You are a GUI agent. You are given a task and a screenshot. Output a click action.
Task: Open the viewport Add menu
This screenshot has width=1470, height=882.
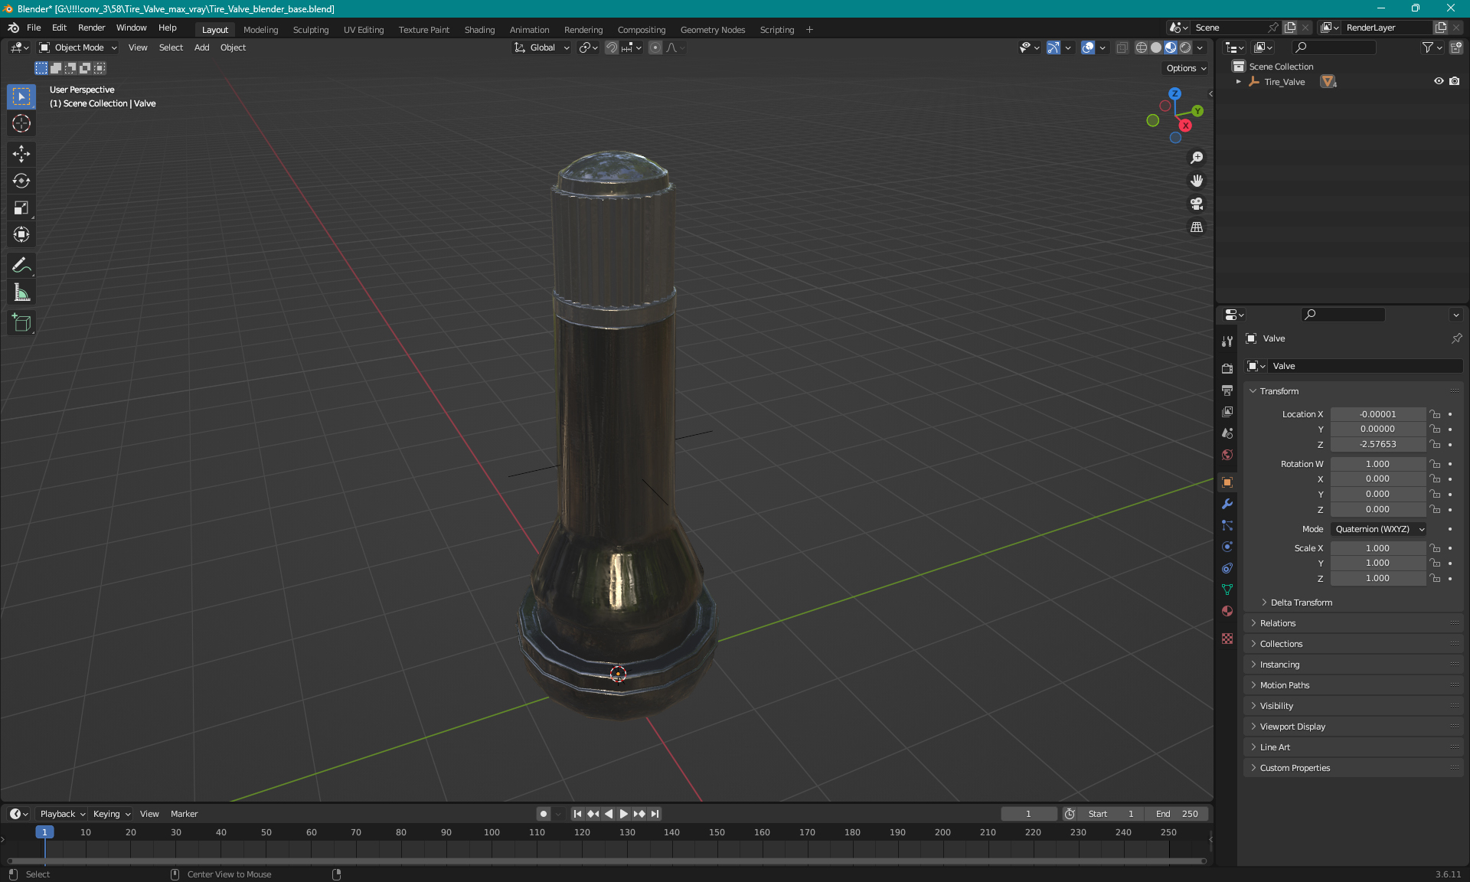click(x=201, y=47)
